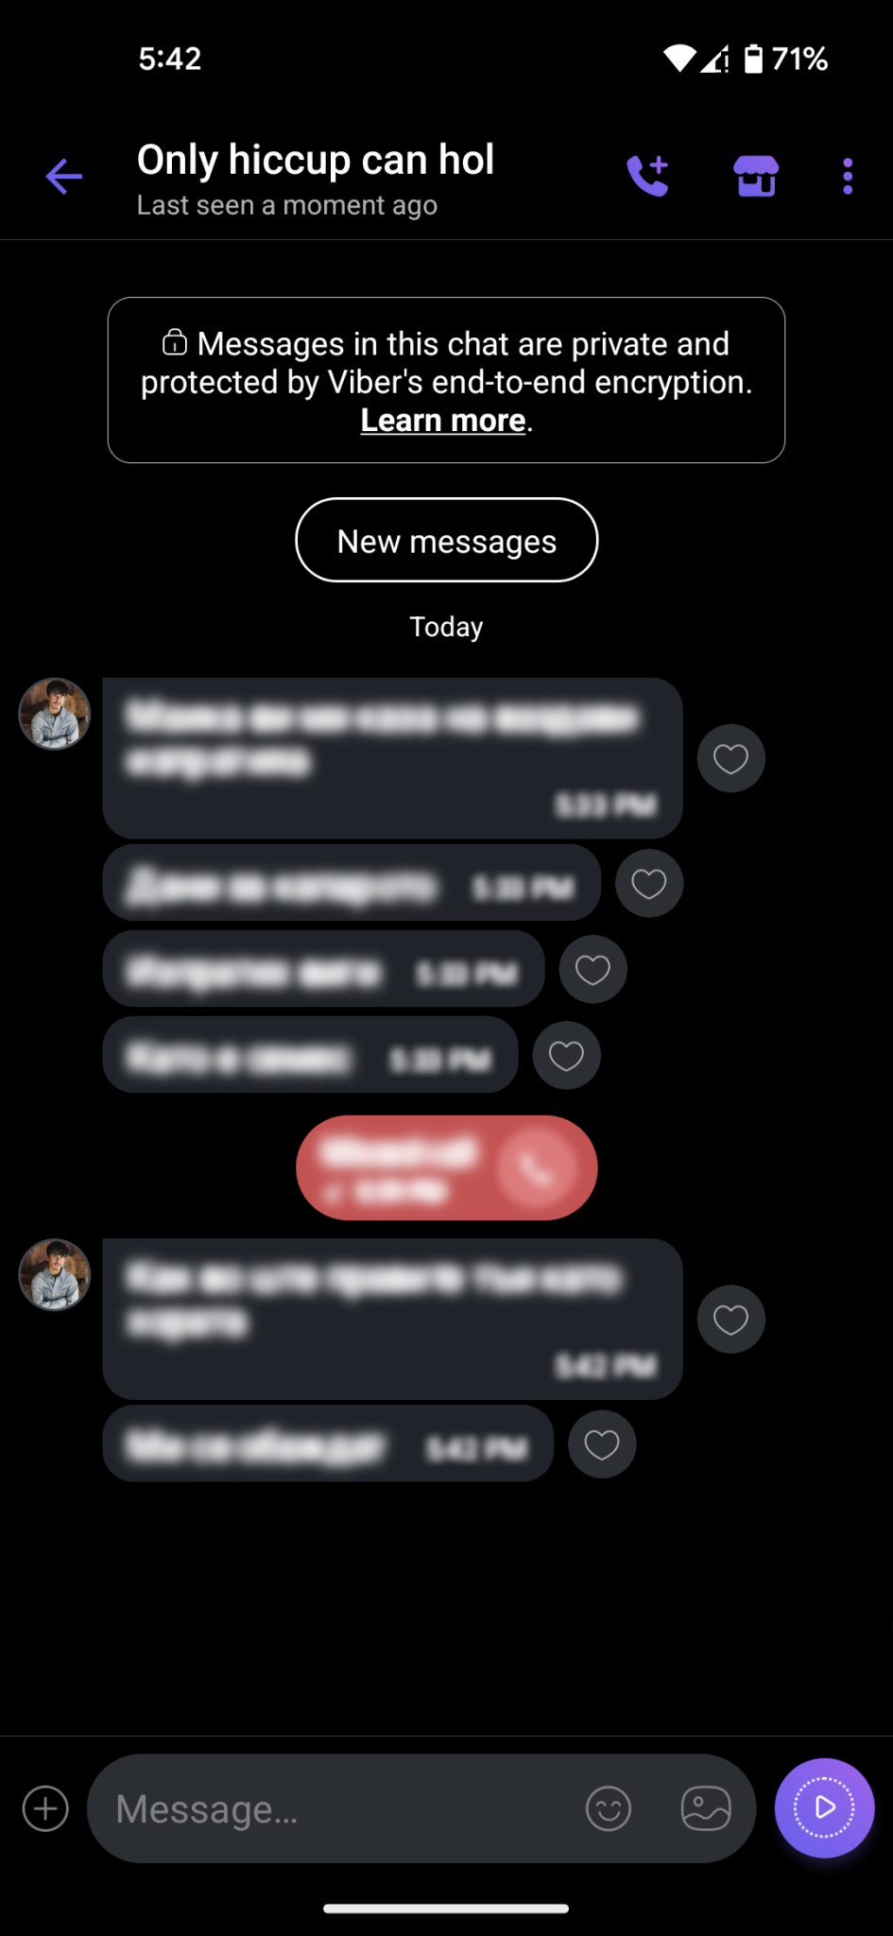Like the first 5:42 PM message with heart
Screen dimensions: 893x1936
731,1320
